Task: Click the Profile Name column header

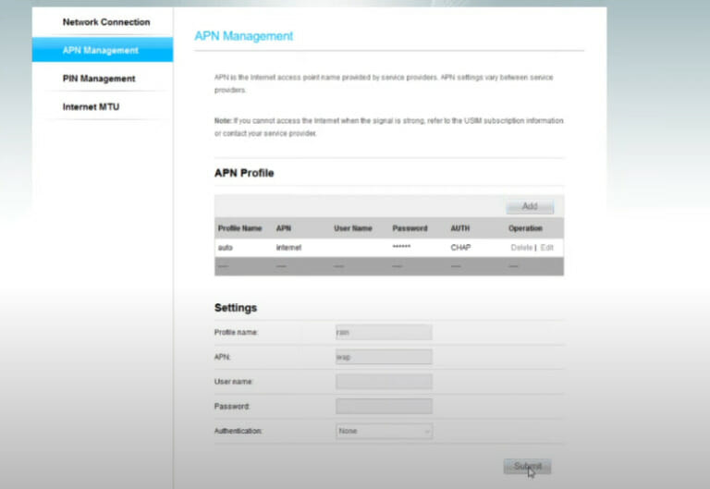Action: coord(239,228)
